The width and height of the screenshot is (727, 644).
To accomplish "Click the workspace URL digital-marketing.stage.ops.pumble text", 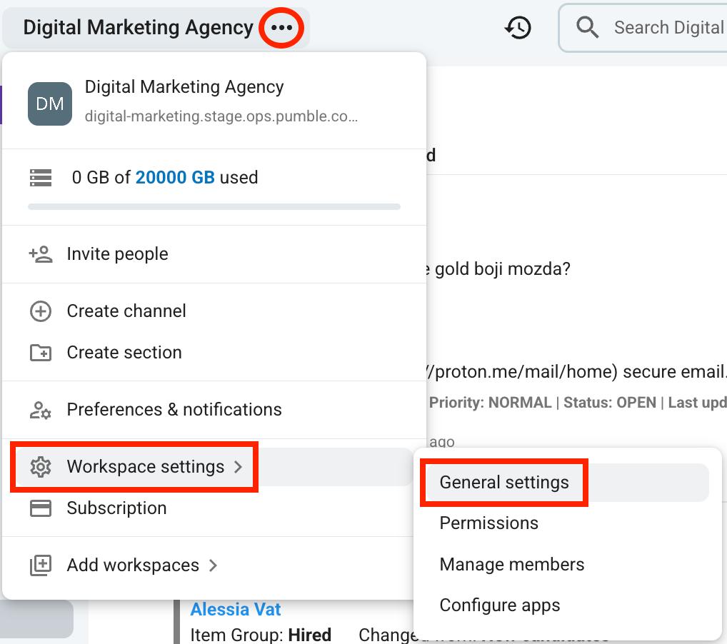I will (221, 116).
